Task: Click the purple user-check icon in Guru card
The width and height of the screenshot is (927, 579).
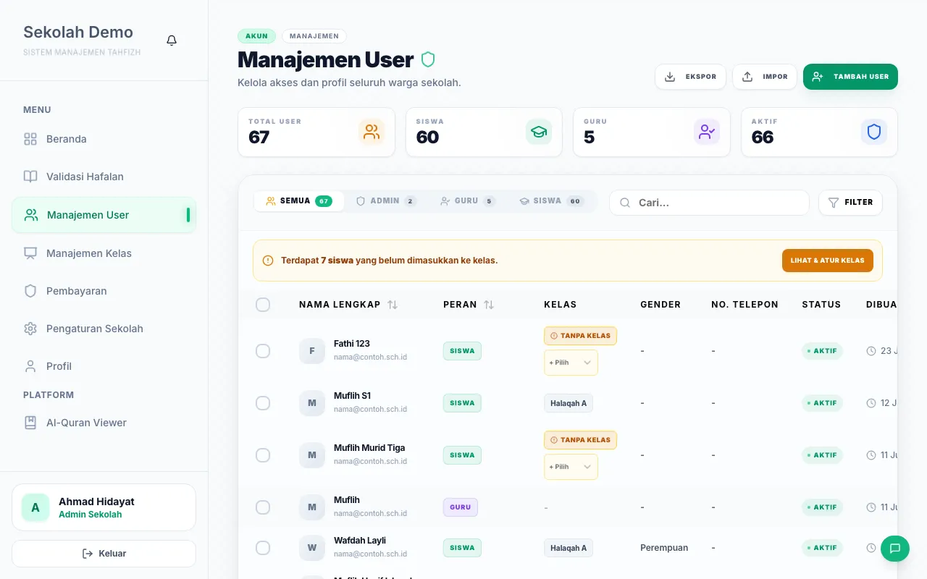Action: (x=707, y=132)
